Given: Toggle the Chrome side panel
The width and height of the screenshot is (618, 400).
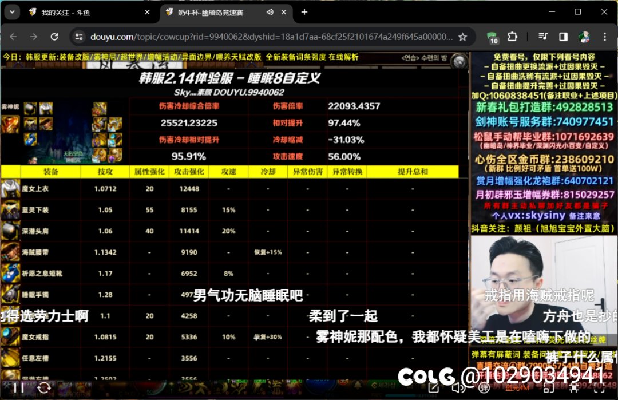Looking at the screenshot, I should point(563,37).
